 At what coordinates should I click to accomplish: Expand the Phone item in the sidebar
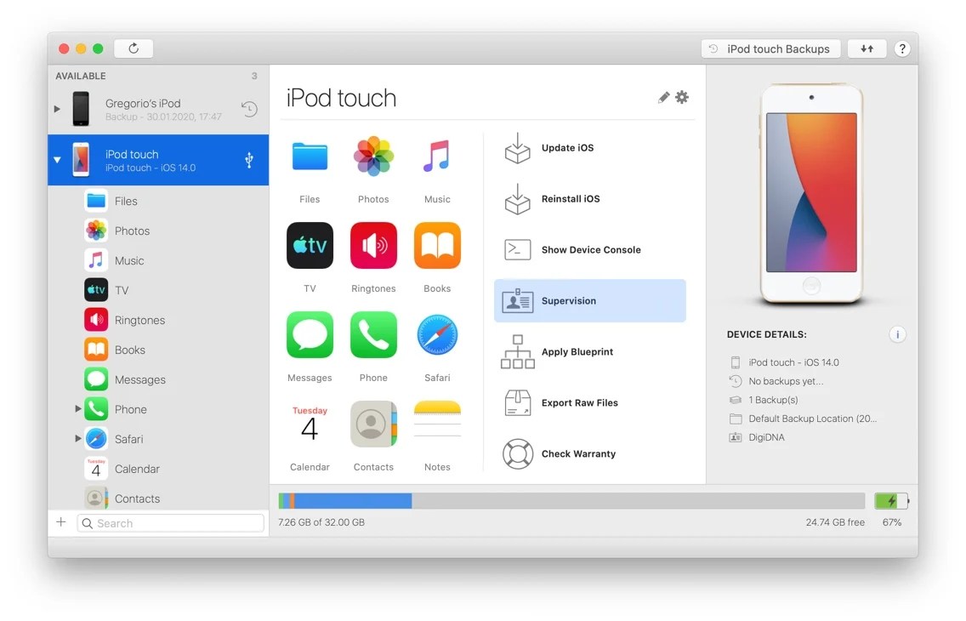(77, 409)
